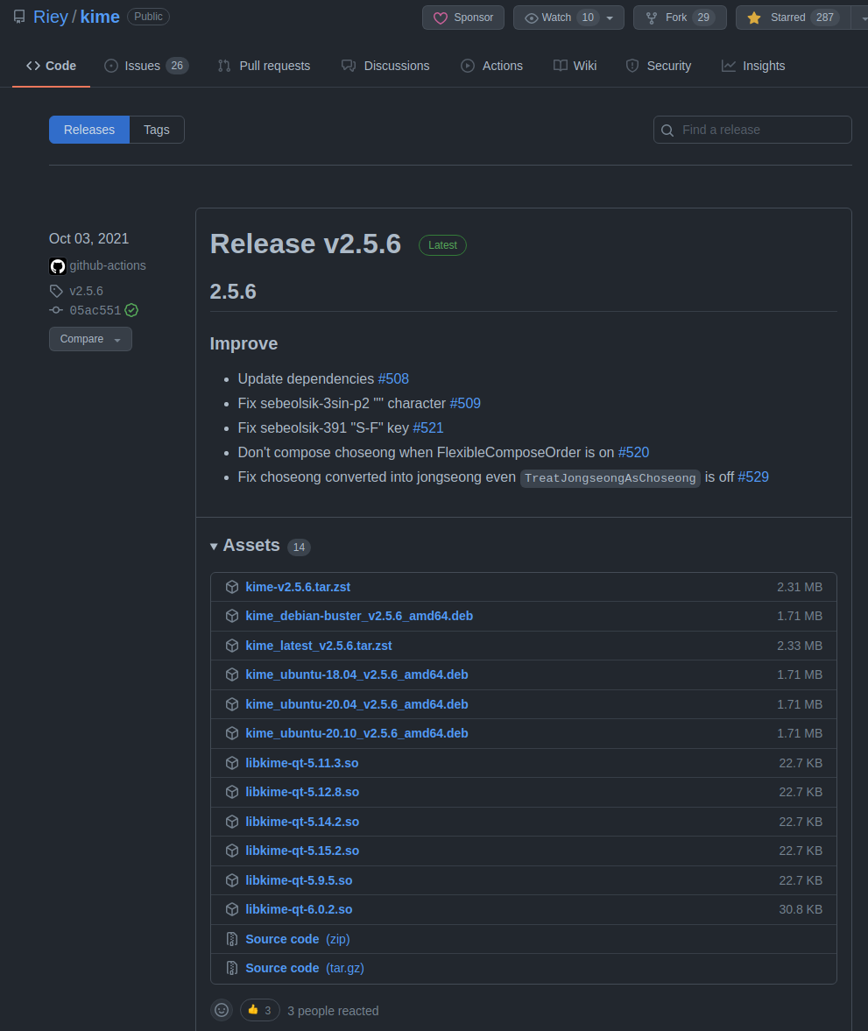868x1031 pixels.
Task: Download libkime-qt-6.0.2.so
Action: click(300, 909)
